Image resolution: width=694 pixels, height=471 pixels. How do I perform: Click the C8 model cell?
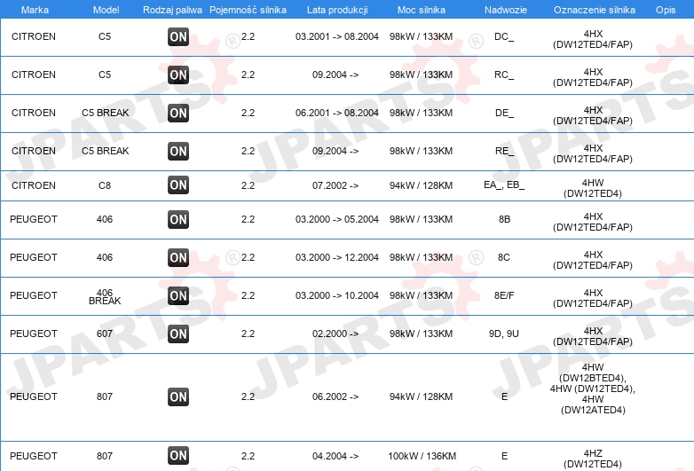[x=105, y=185]
